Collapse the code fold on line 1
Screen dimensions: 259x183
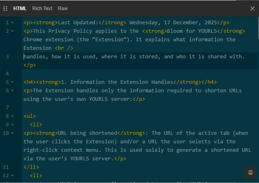click(13, 23)
